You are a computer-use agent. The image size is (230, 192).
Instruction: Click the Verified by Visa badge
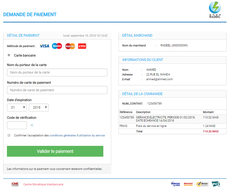[175, 184]
